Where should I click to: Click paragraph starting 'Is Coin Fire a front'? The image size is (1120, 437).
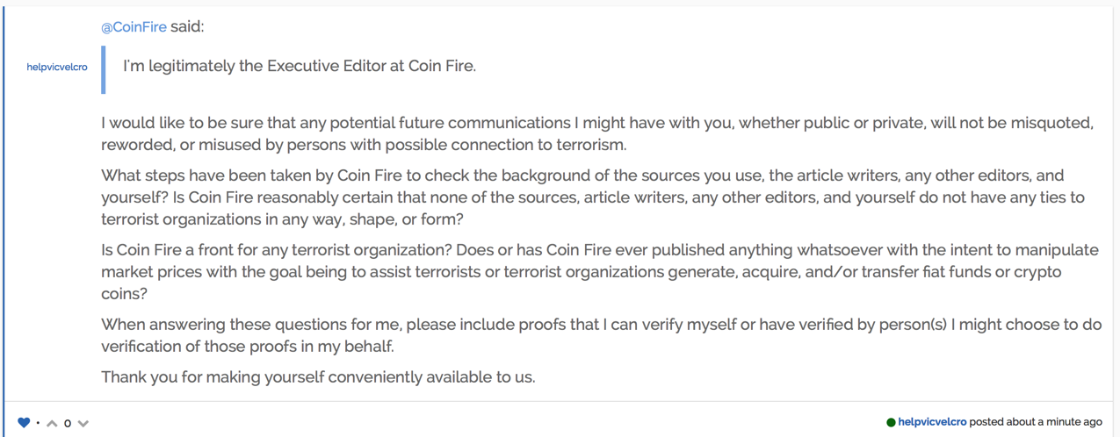600,272
